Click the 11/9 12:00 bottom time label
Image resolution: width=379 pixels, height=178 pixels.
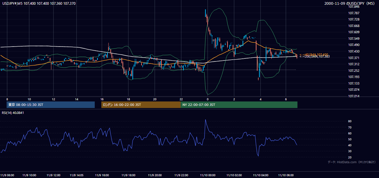(x=53, y=175)
